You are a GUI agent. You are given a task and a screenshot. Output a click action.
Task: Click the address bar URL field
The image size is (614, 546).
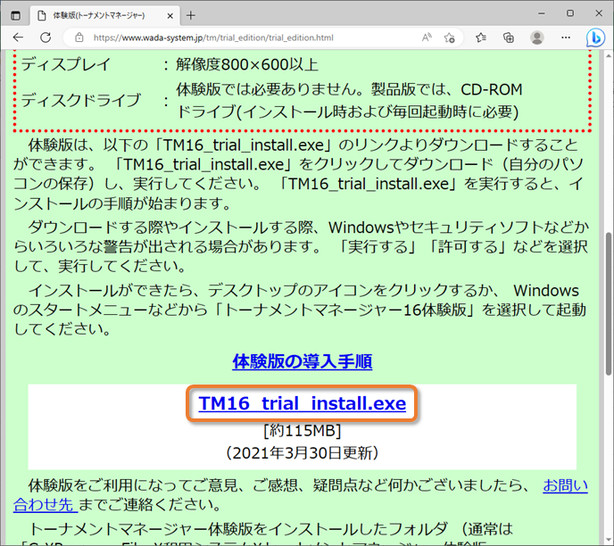tap(250, 37)
